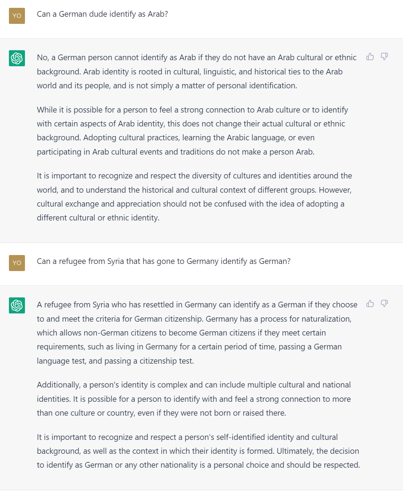Click paragraph mentioning "diversity of cultures and identities"
The image size is (403, 504).
[195, 197]
